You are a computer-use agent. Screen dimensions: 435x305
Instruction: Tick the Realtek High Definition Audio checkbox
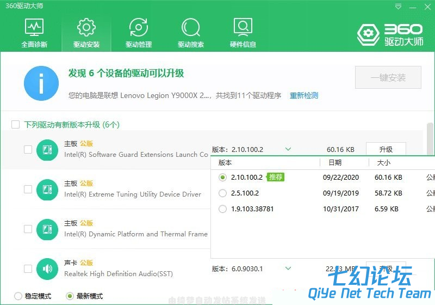[x=28, y=269]
